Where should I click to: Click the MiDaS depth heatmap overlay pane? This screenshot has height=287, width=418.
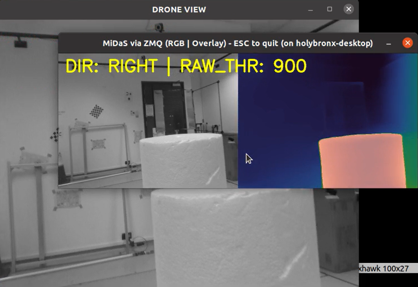pos(328,121)
